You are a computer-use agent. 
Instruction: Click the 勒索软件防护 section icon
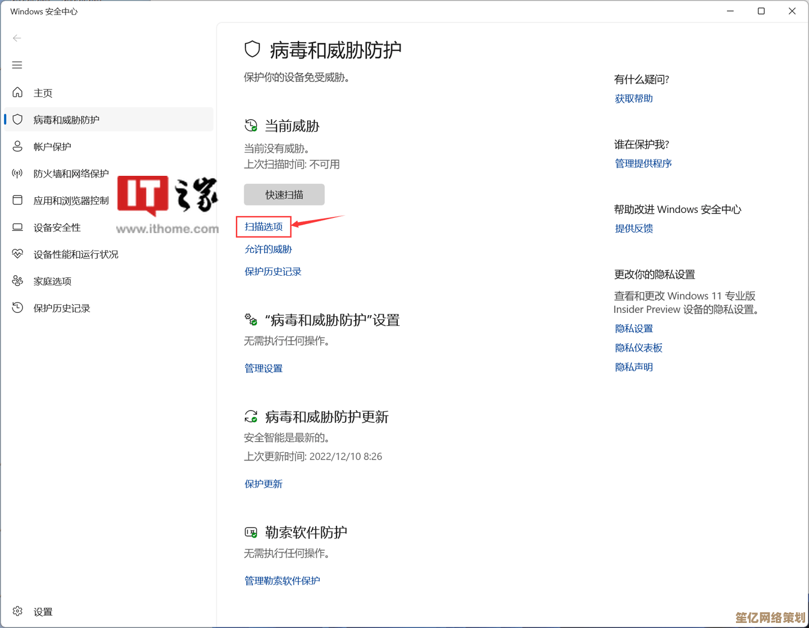251,531
